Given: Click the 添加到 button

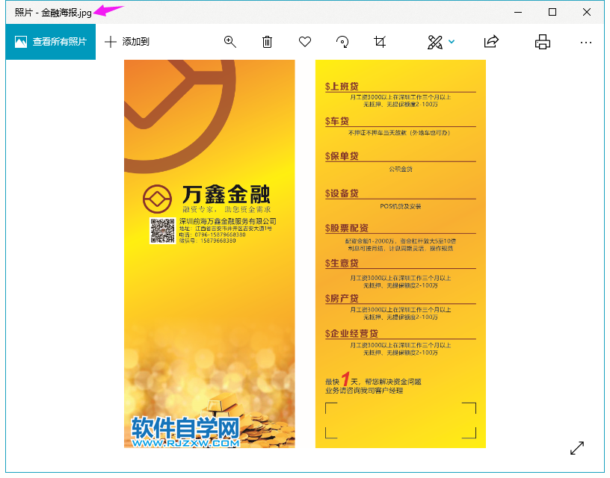Looking at the screenshot, I should pos(127,42).
